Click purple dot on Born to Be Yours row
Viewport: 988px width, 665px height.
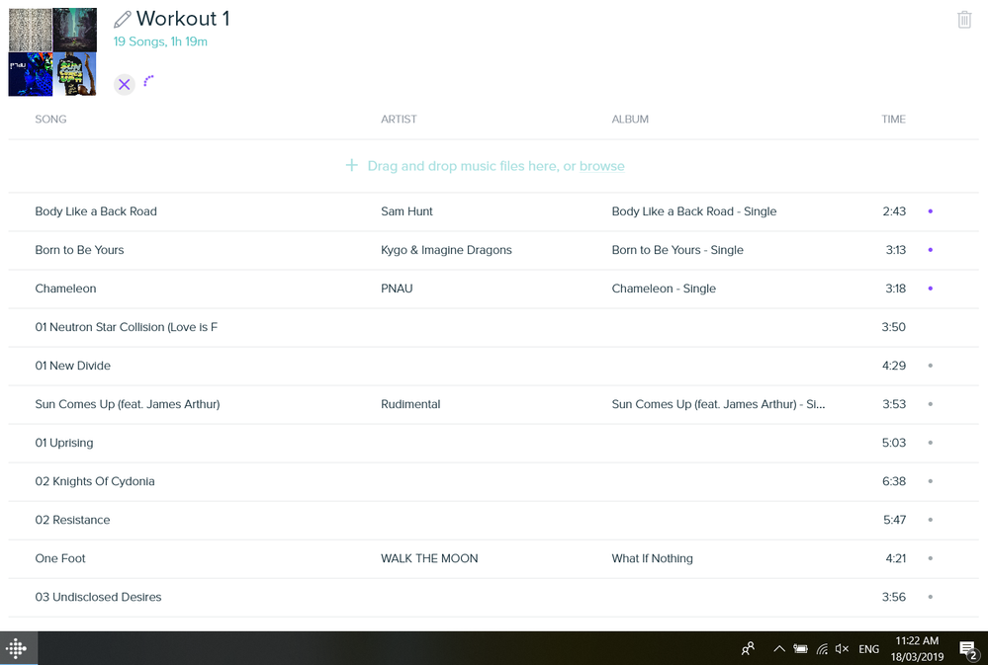tap(930, 249)
